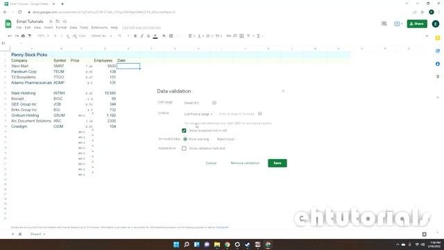This screenshot has height=250, width=444.
Task: Click the Explore button at bottom right
Action: 424,234
